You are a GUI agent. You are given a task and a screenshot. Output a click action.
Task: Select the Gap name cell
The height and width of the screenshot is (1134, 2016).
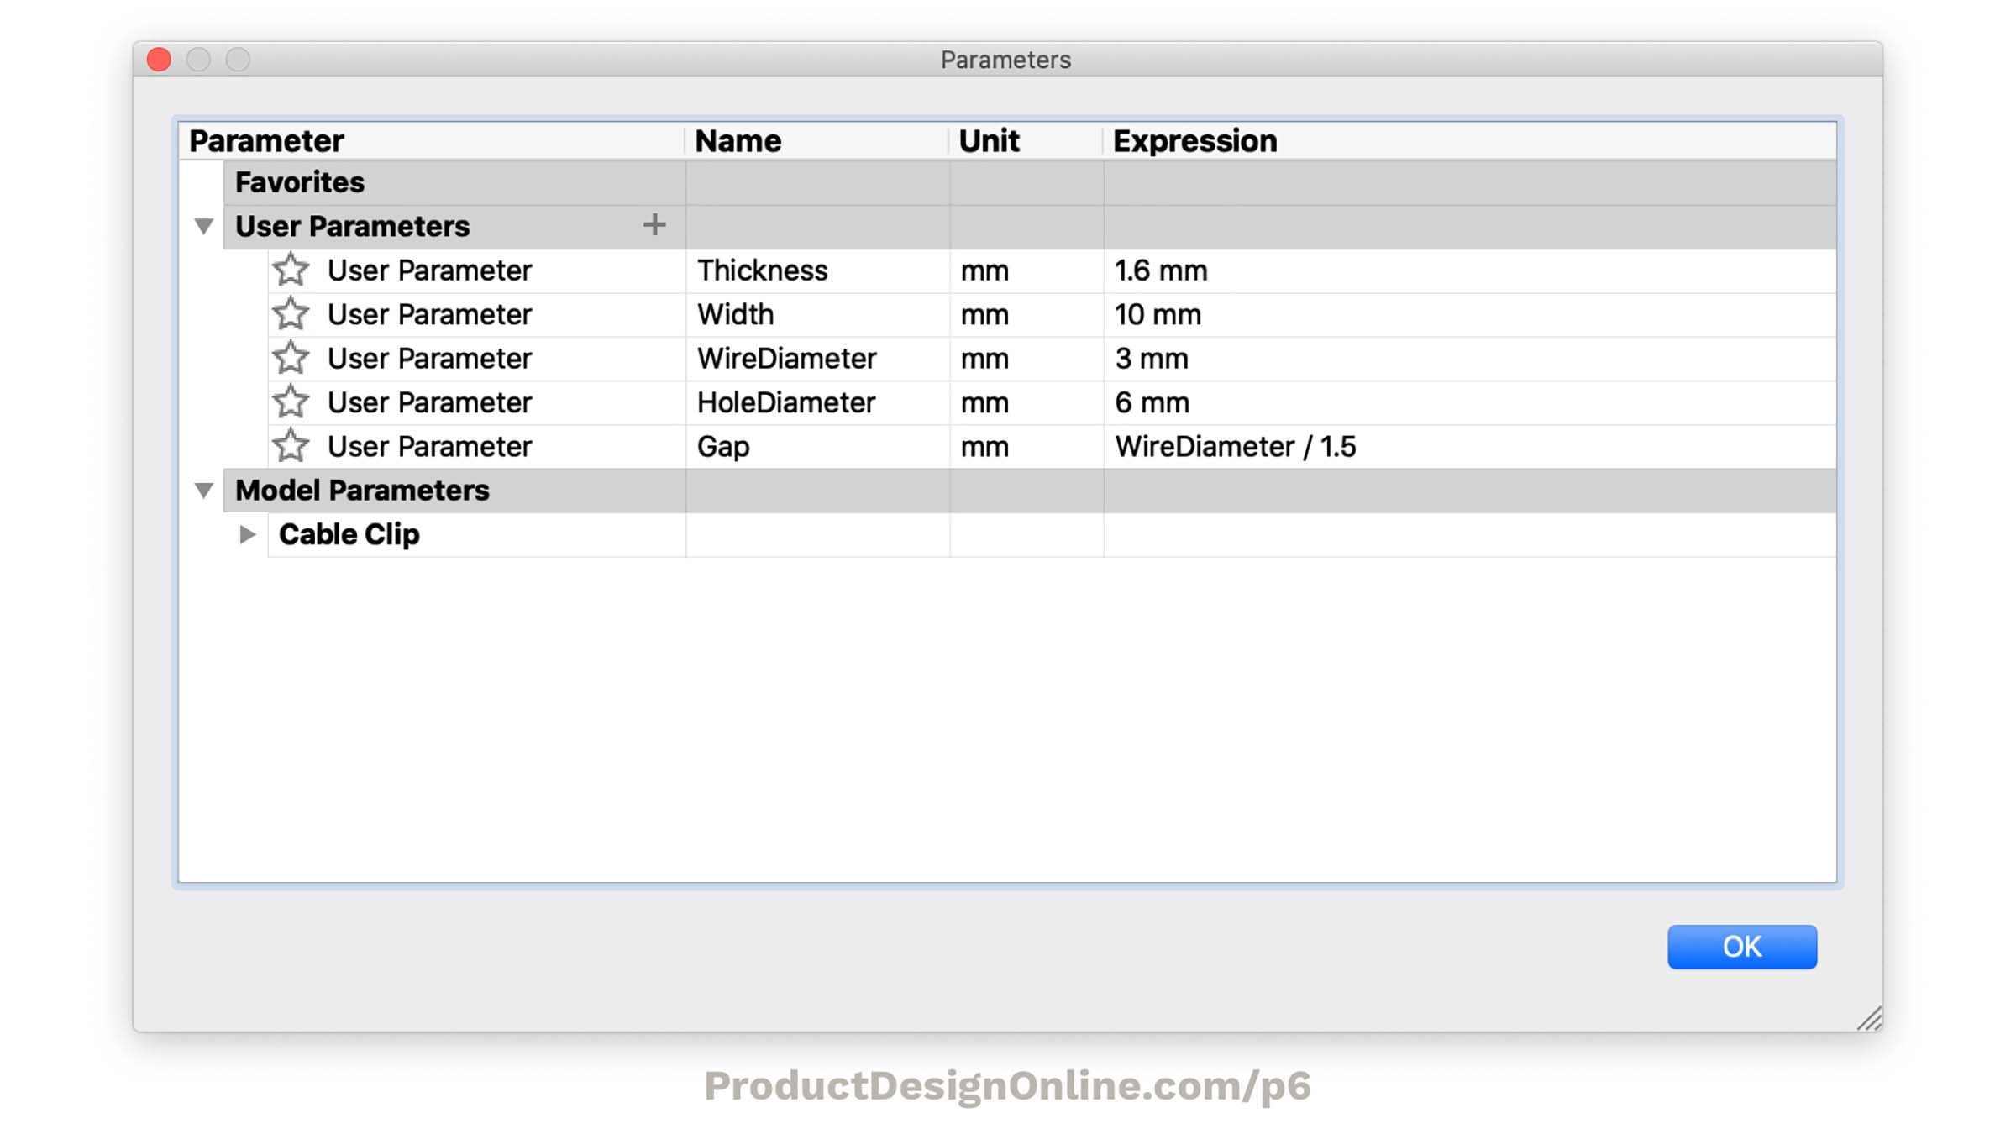817,447
